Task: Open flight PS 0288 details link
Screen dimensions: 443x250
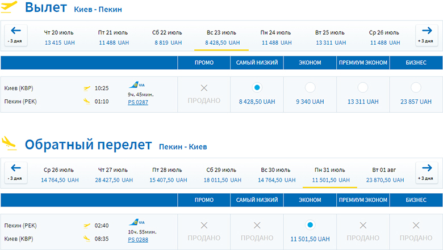Action: point(139,239)
